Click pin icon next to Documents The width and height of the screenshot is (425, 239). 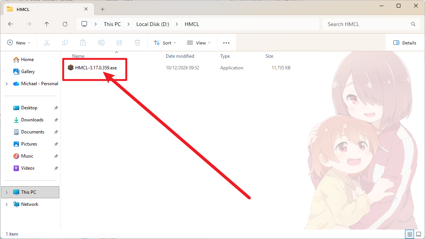tap(56, 132)
